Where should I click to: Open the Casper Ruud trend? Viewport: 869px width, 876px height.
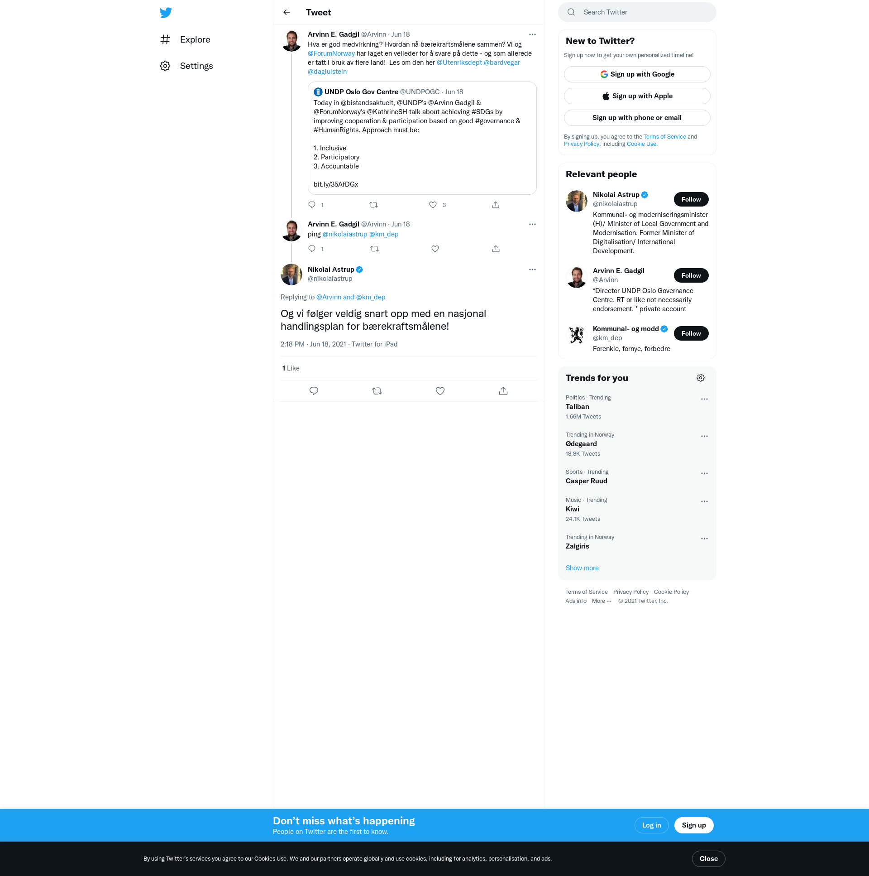click(636, 477)
